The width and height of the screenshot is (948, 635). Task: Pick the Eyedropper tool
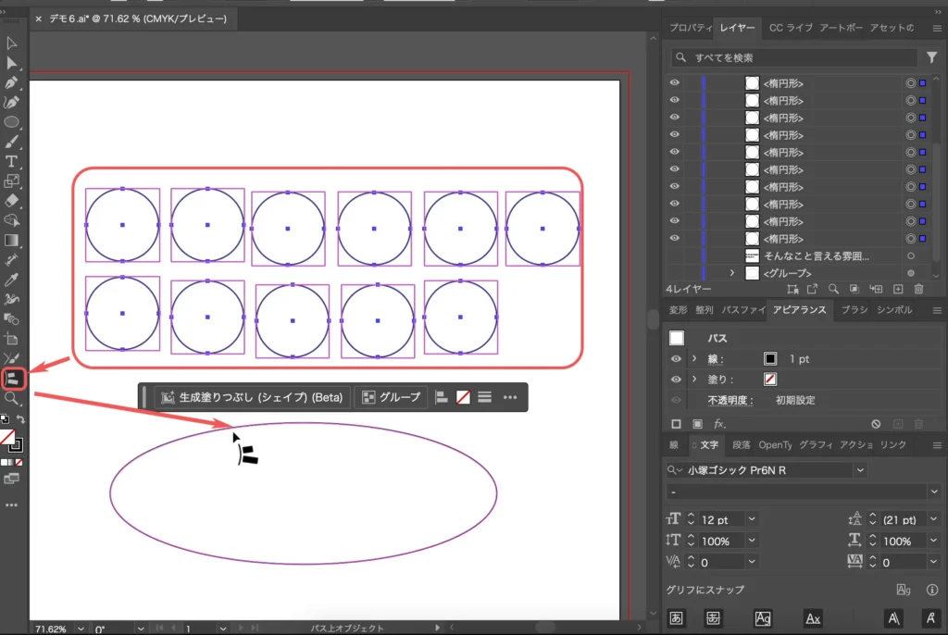pos(12,279)
